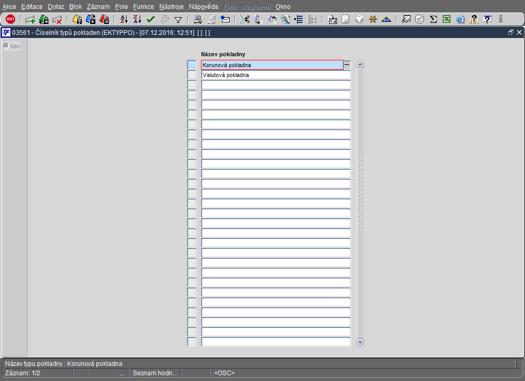Click the blue list indent icon

click(x=298, y=19)
